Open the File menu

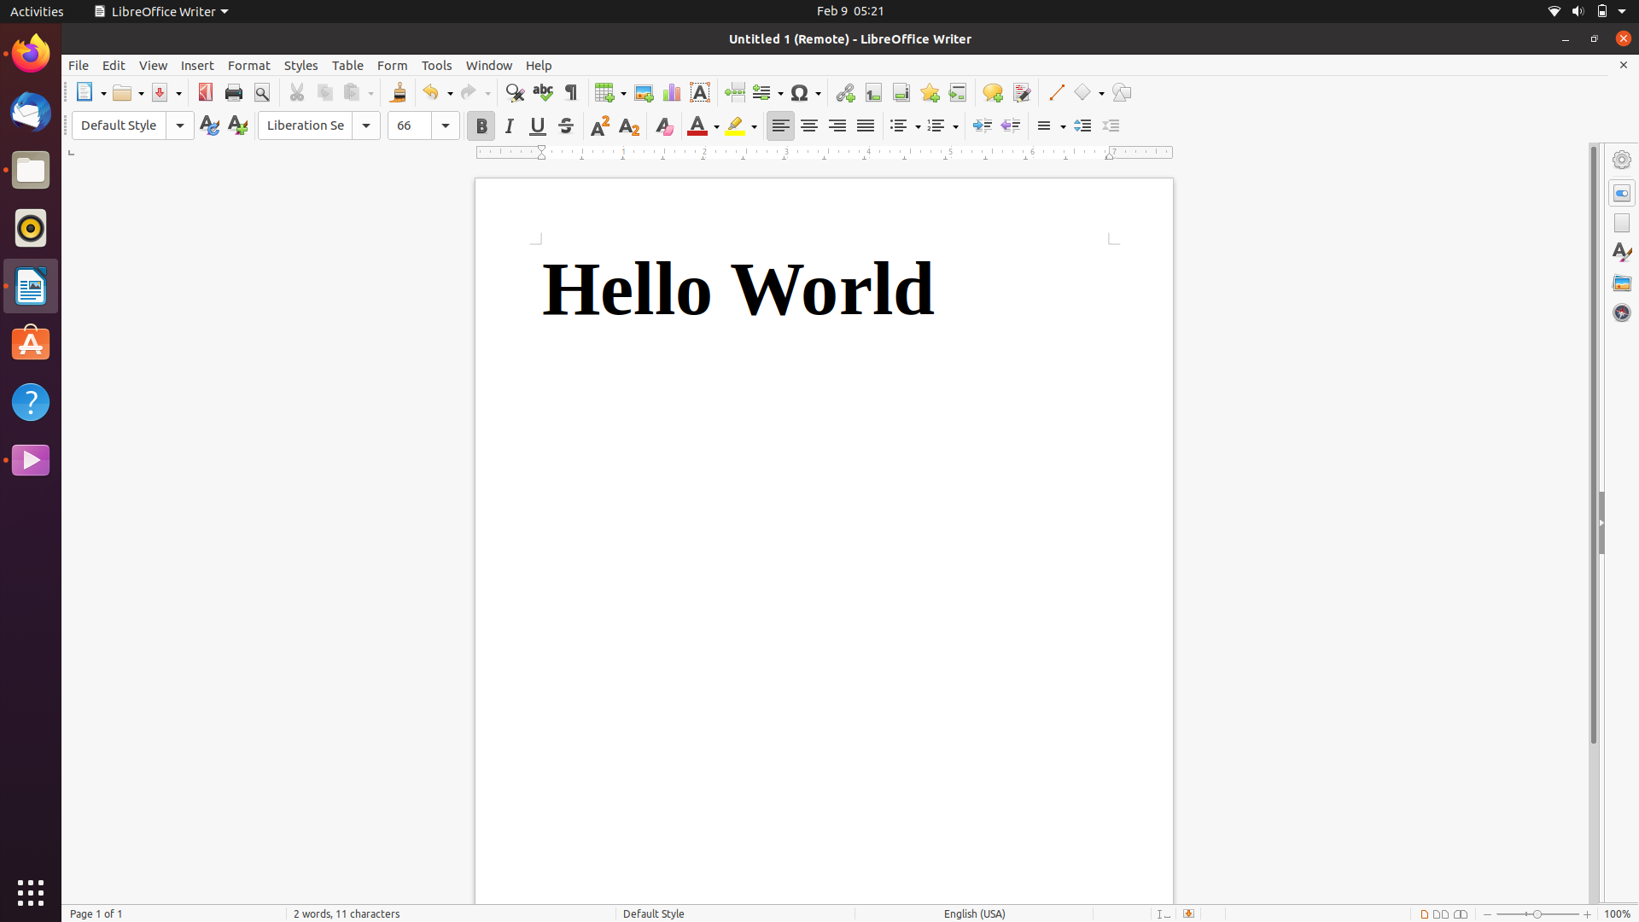point(79,66)
